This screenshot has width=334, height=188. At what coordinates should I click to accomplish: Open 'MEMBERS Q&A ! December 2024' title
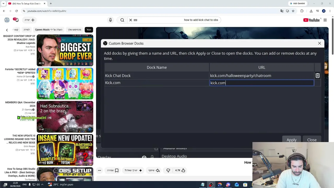[20, 104]
